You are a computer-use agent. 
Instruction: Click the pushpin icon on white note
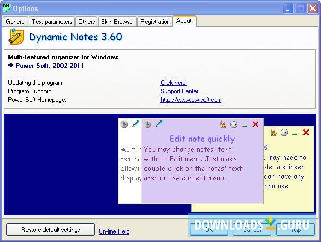[x=124, y=124]
